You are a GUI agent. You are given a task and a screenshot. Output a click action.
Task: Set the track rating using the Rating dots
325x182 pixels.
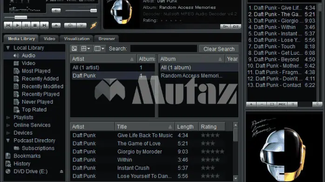tap(171, 20)
